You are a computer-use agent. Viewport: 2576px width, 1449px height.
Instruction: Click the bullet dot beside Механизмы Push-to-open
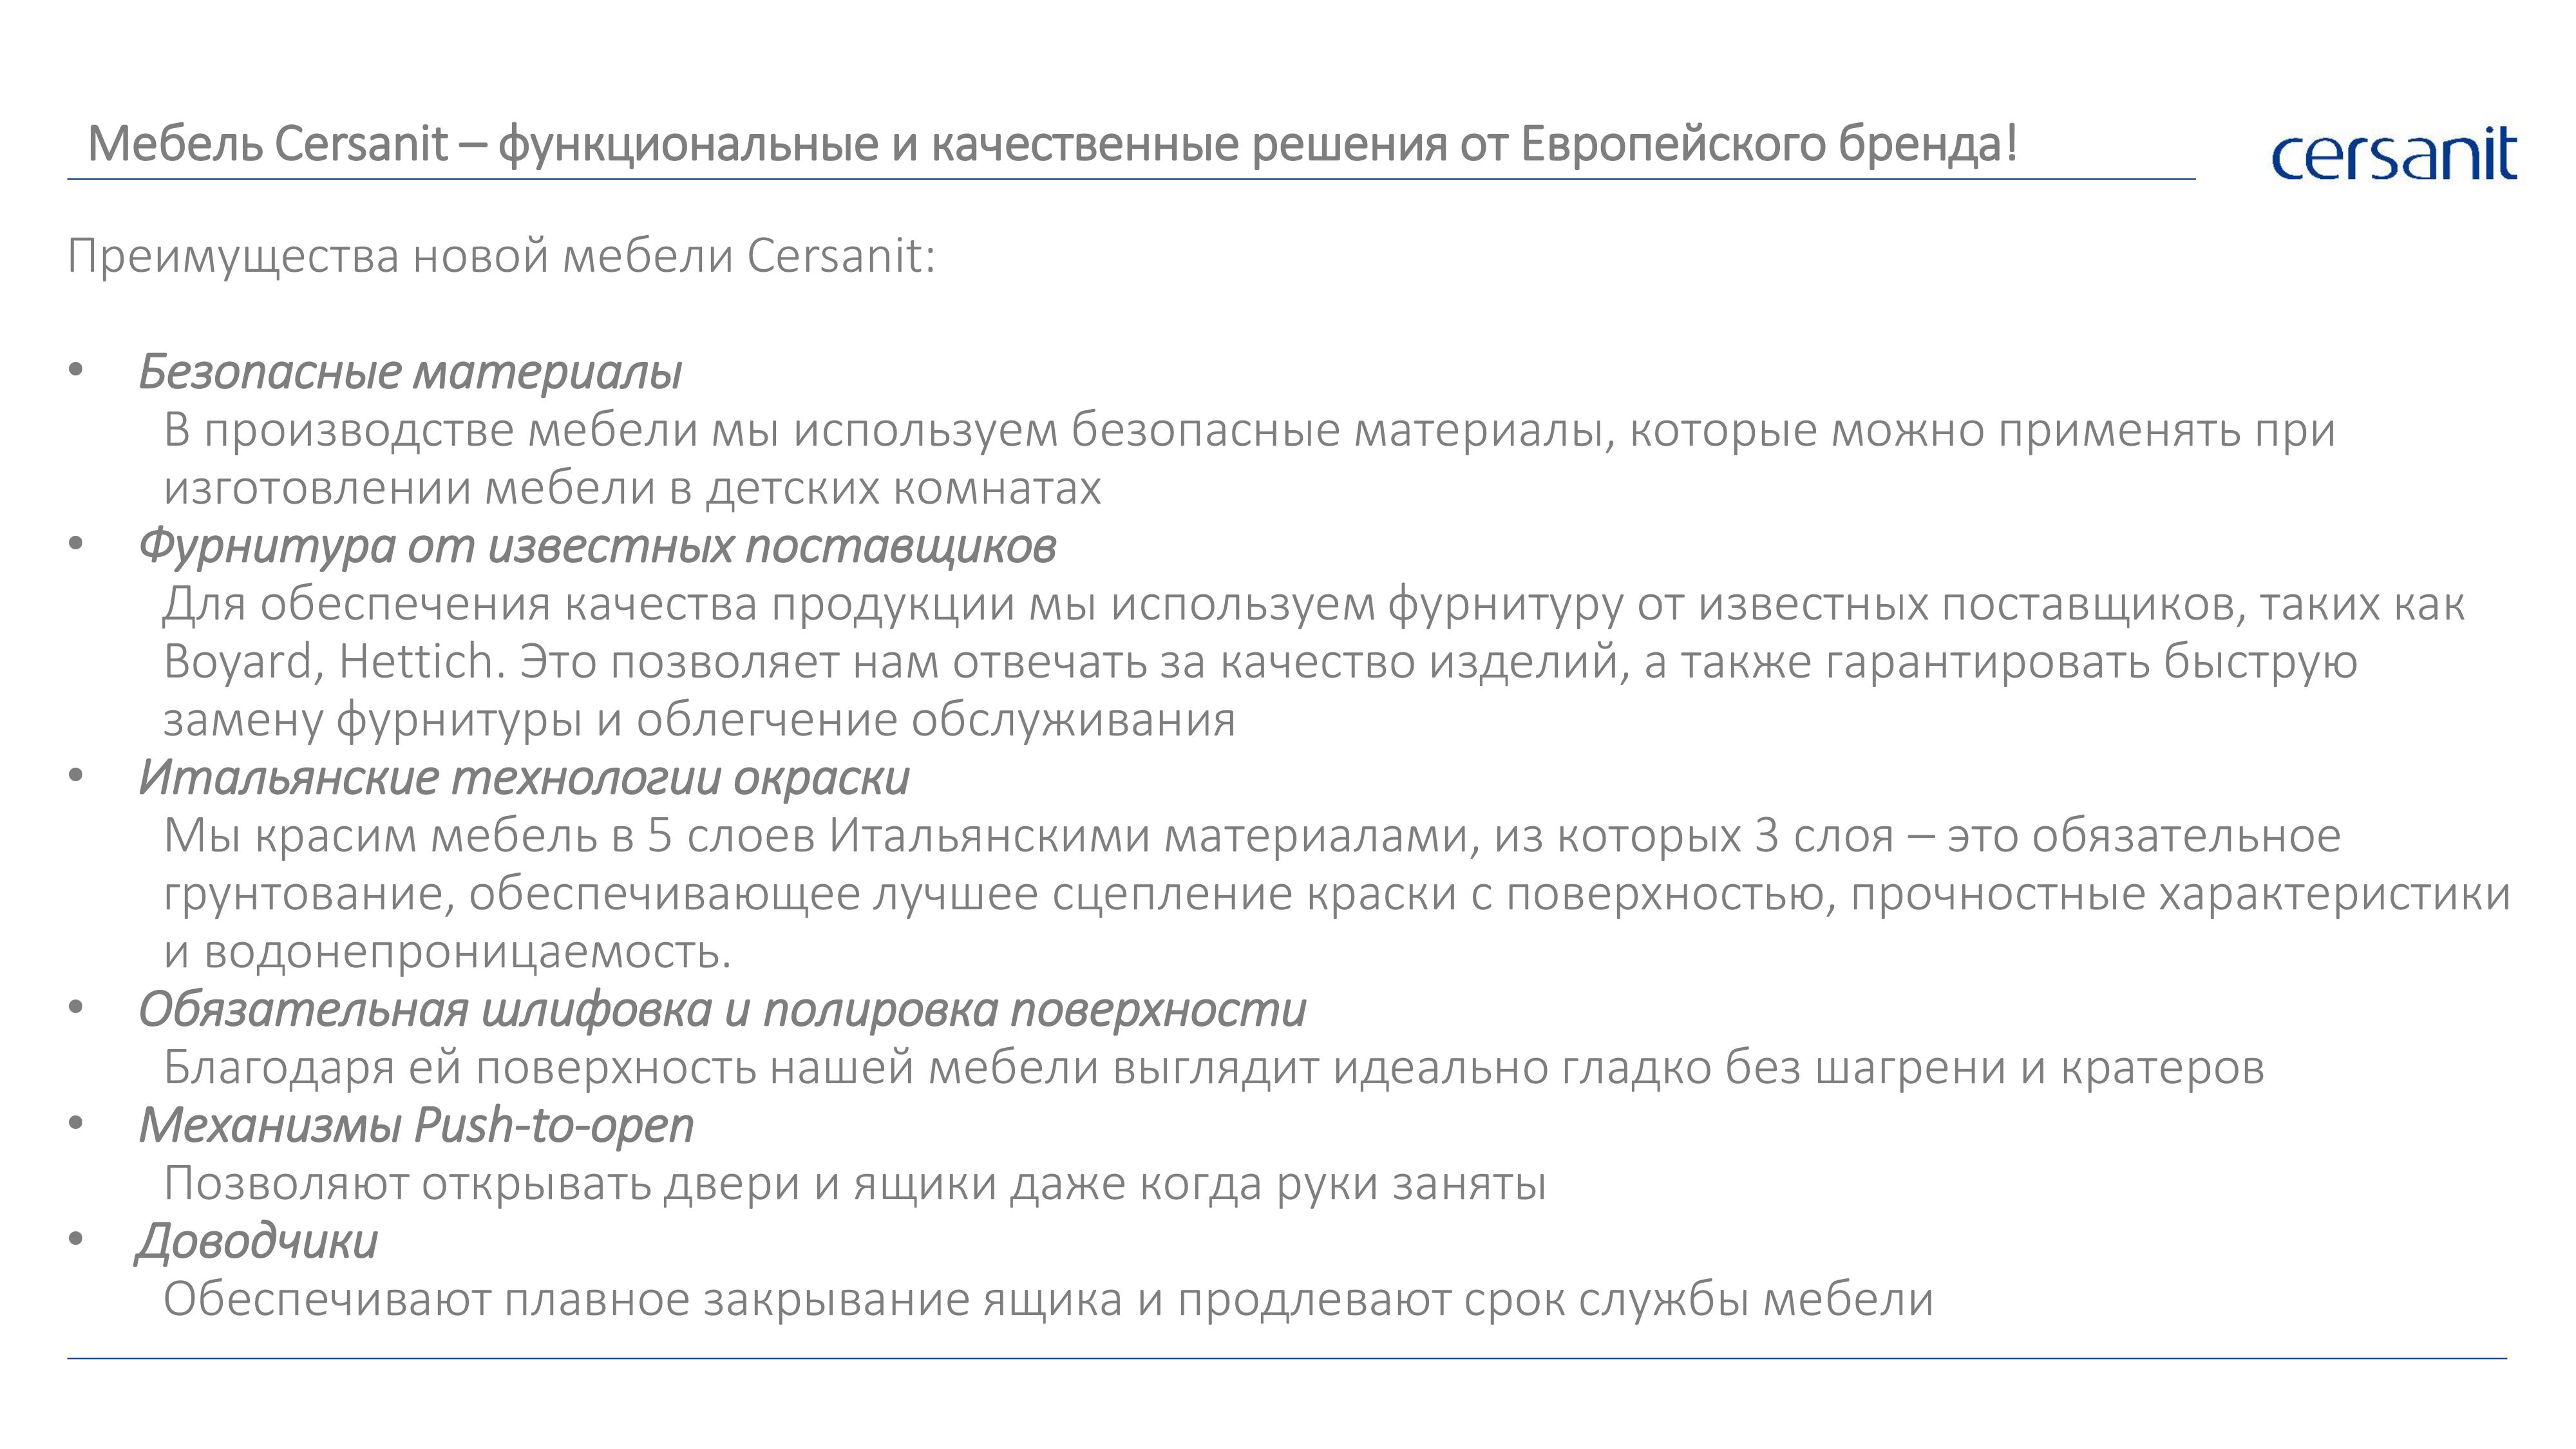(x=75, y=1125)
